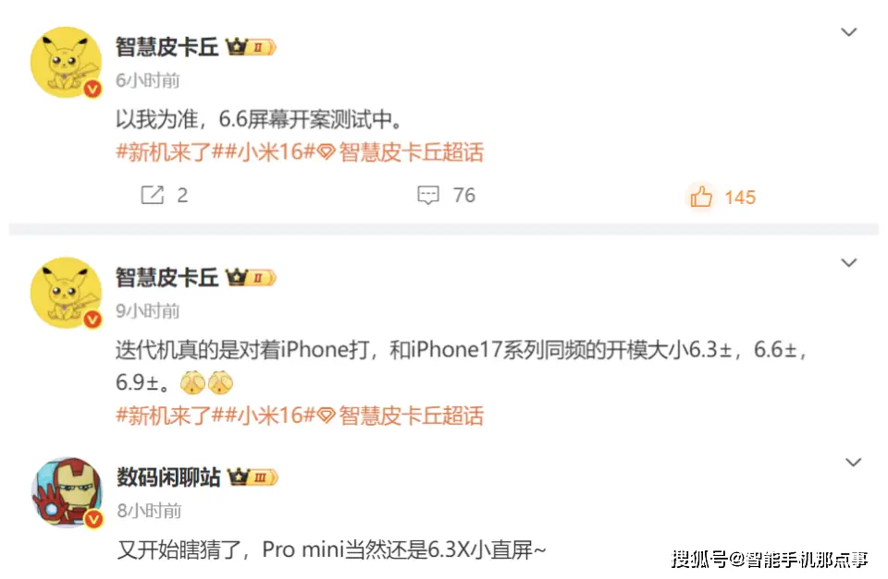This screenshot has width=888, height=579.
Task: Click the repost share icon on first post
Action: click(x=152, y=195)
